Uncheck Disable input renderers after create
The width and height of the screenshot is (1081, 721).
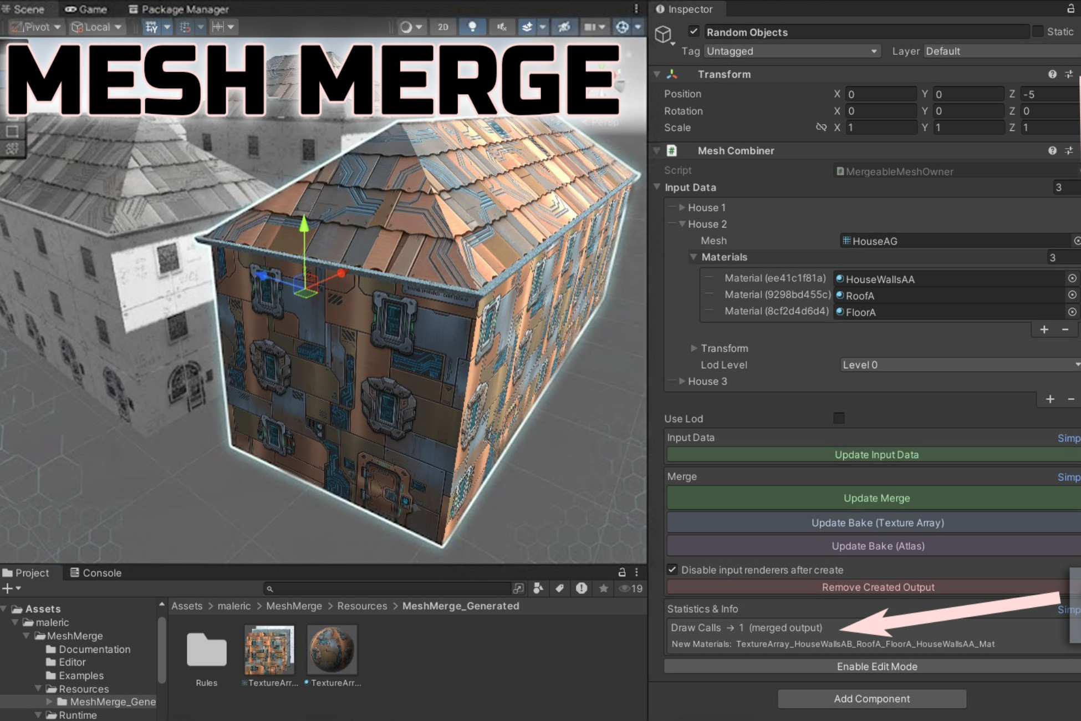[672, 570]
